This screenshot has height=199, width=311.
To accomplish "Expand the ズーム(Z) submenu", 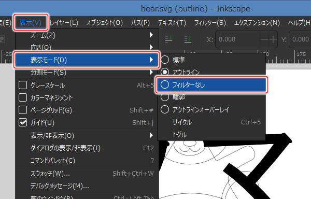I will coord(87,35).
